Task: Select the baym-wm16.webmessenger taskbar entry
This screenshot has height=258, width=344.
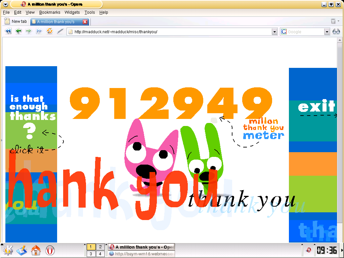Action: [141, 254]
